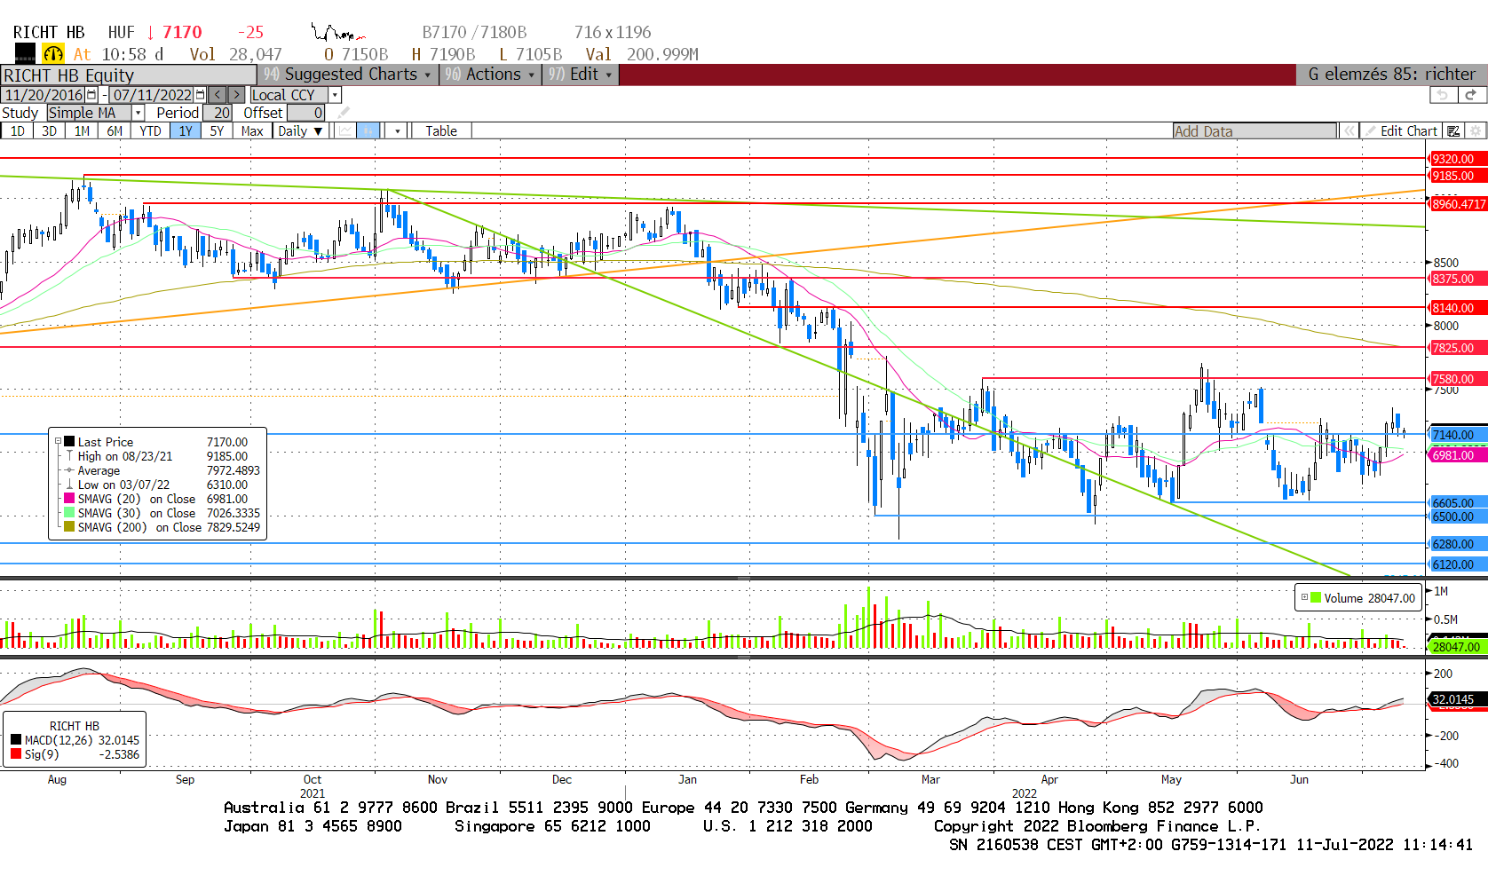Image resolution: width=1488 pixels, height=883 pixels.
Task: Click the end date 07/11/2022 field
Action: [152, 95]
